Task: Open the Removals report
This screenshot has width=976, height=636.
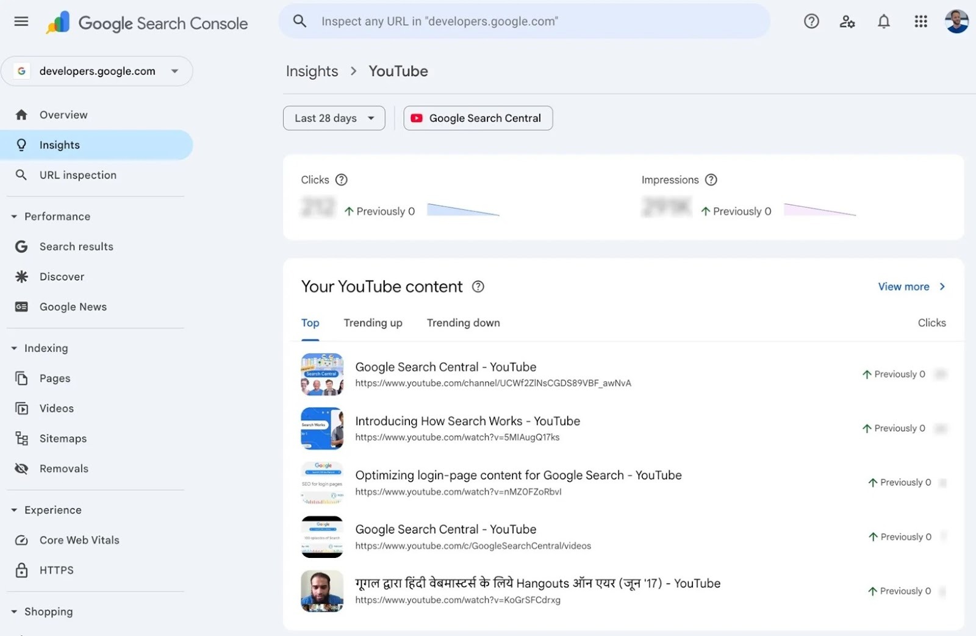Action: 64,468
